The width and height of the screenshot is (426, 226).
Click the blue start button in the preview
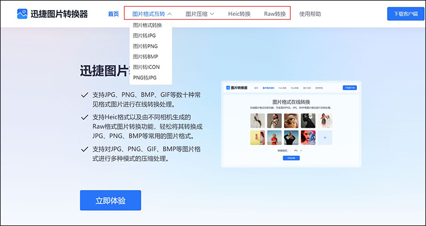(x=291, y=158)
